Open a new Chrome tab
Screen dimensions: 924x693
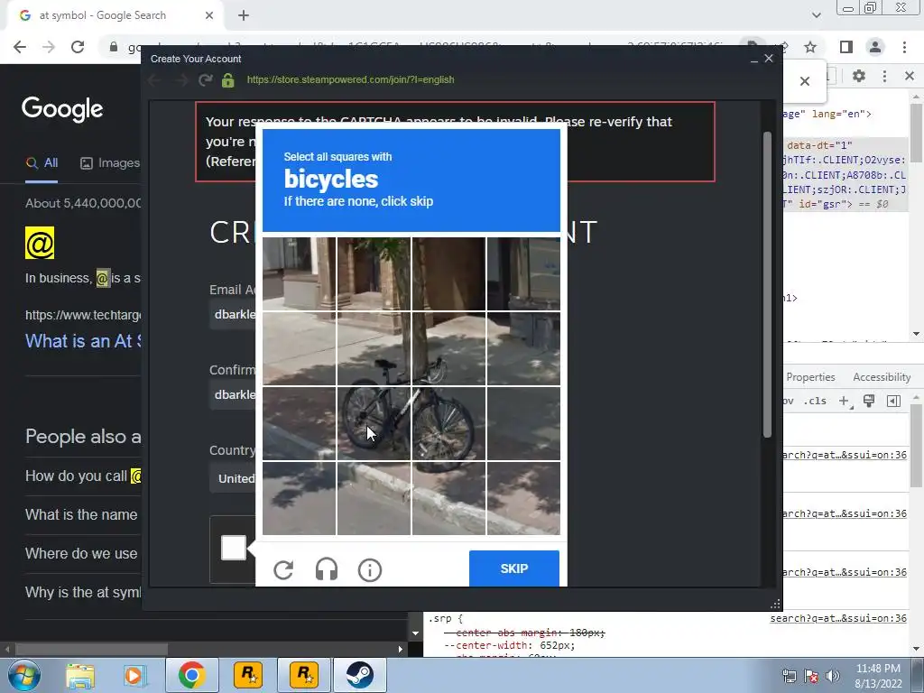pos(244,15)
